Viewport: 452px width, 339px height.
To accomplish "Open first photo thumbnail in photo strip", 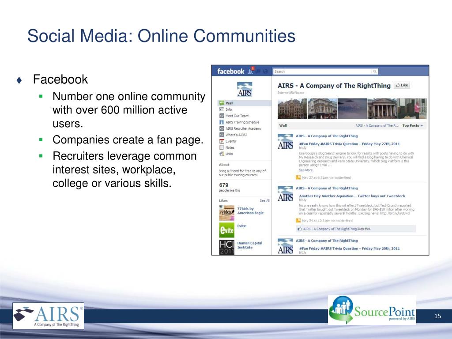I will point(292,109).
